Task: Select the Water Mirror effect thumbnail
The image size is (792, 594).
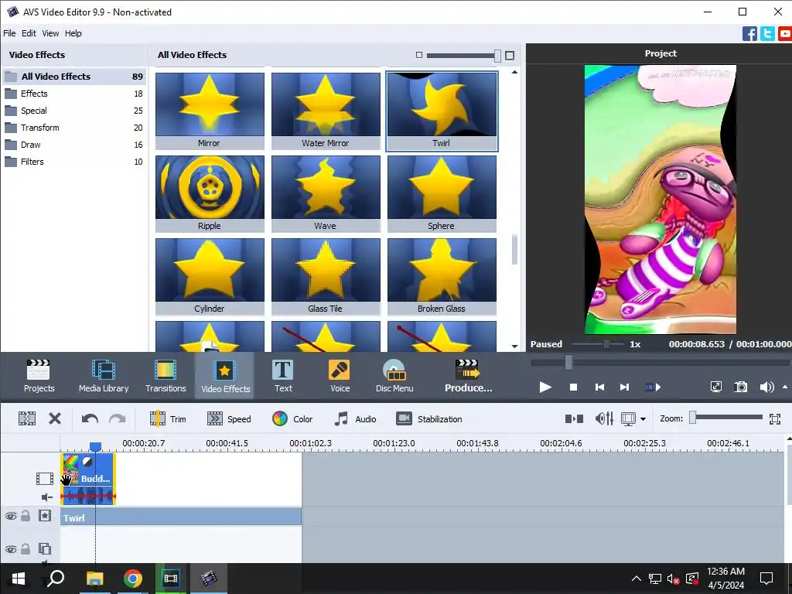Action: coord(326,111)
